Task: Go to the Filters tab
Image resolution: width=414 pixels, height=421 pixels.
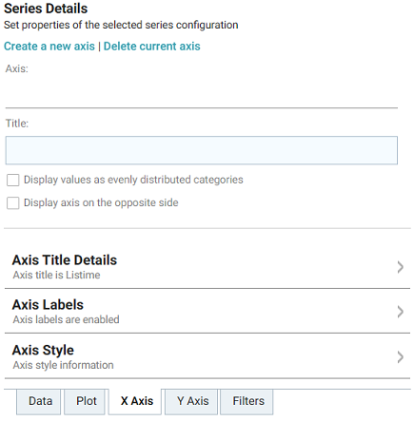Action: (x=248, y=401)
